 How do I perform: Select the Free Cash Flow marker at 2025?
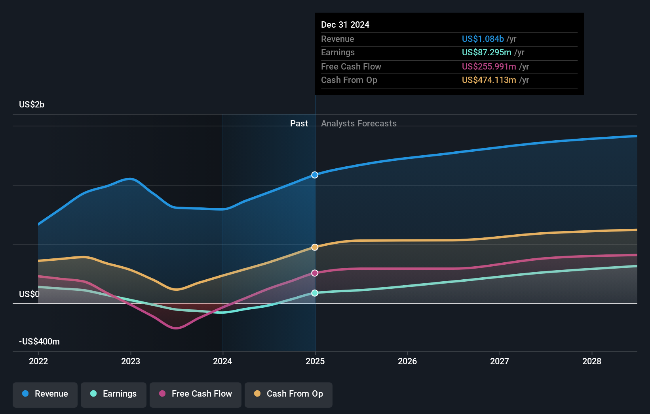(x=315, y=273)
